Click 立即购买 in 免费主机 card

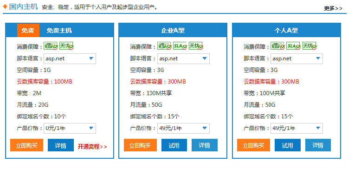coord(26,145)
